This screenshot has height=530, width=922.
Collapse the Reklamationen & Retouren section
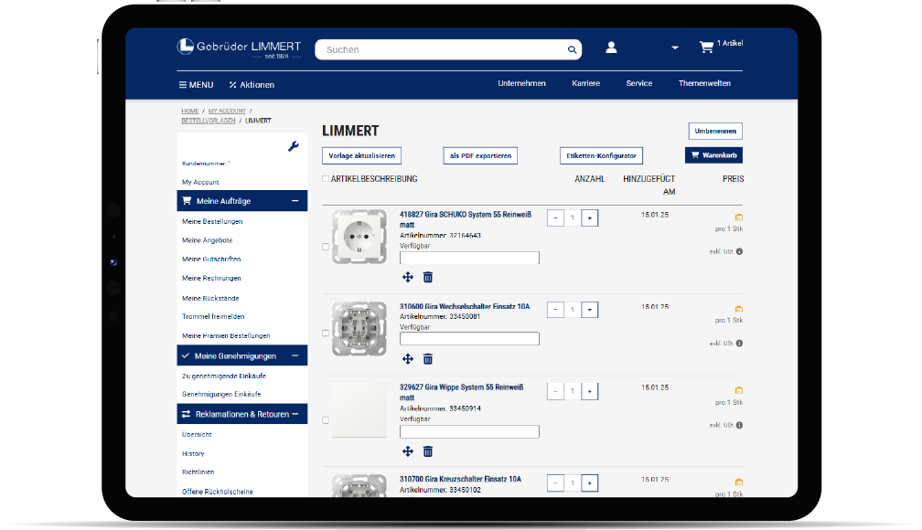click(295, 414)
